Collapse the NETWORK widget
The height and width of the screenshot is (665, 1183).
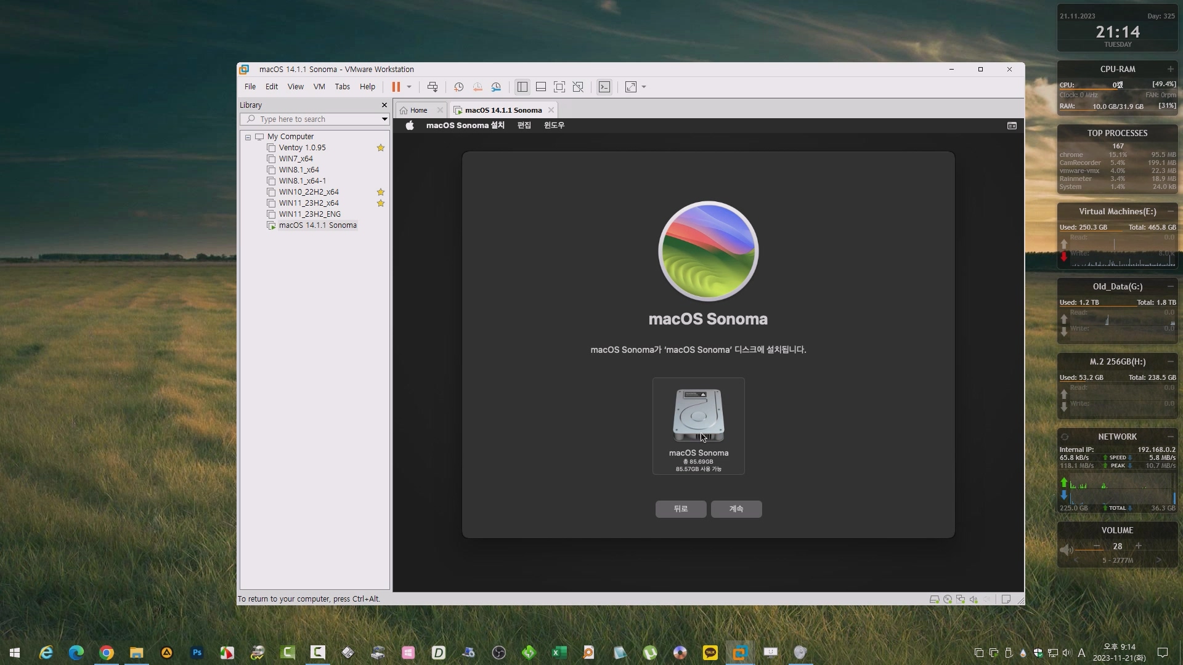(1170, 437)
